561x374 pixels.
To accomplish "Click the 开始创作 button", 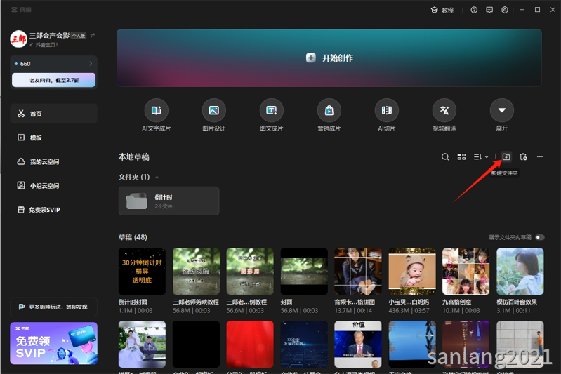I will (x=329, y=58).
